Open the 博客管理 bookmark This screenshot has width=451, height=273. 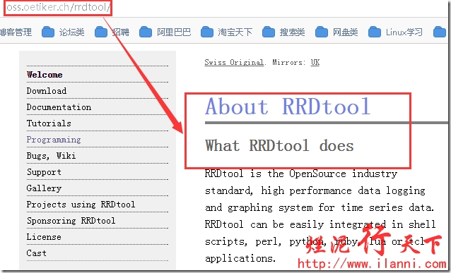16,32
